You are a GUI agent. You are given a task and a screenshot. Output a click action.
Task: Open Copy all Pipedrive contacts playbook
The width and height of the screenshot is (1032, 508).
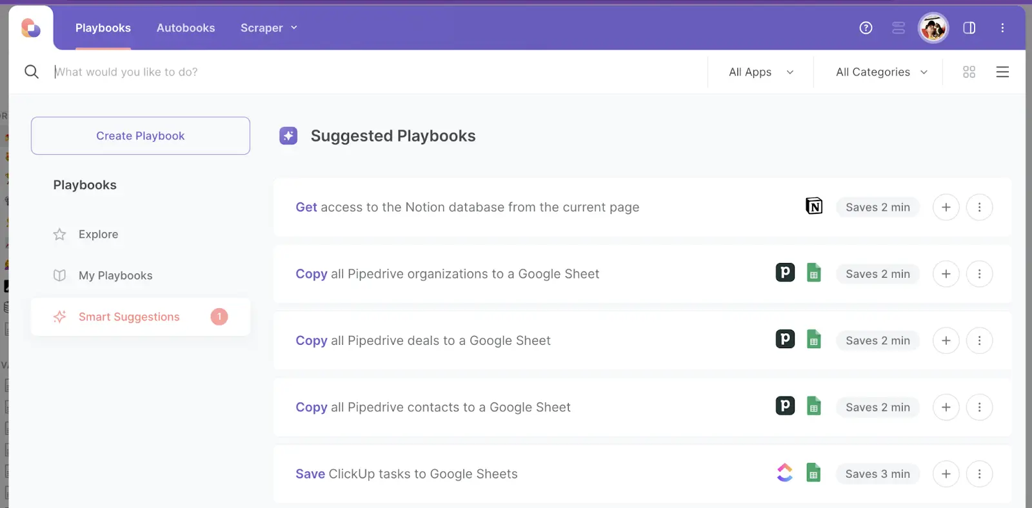433,407
